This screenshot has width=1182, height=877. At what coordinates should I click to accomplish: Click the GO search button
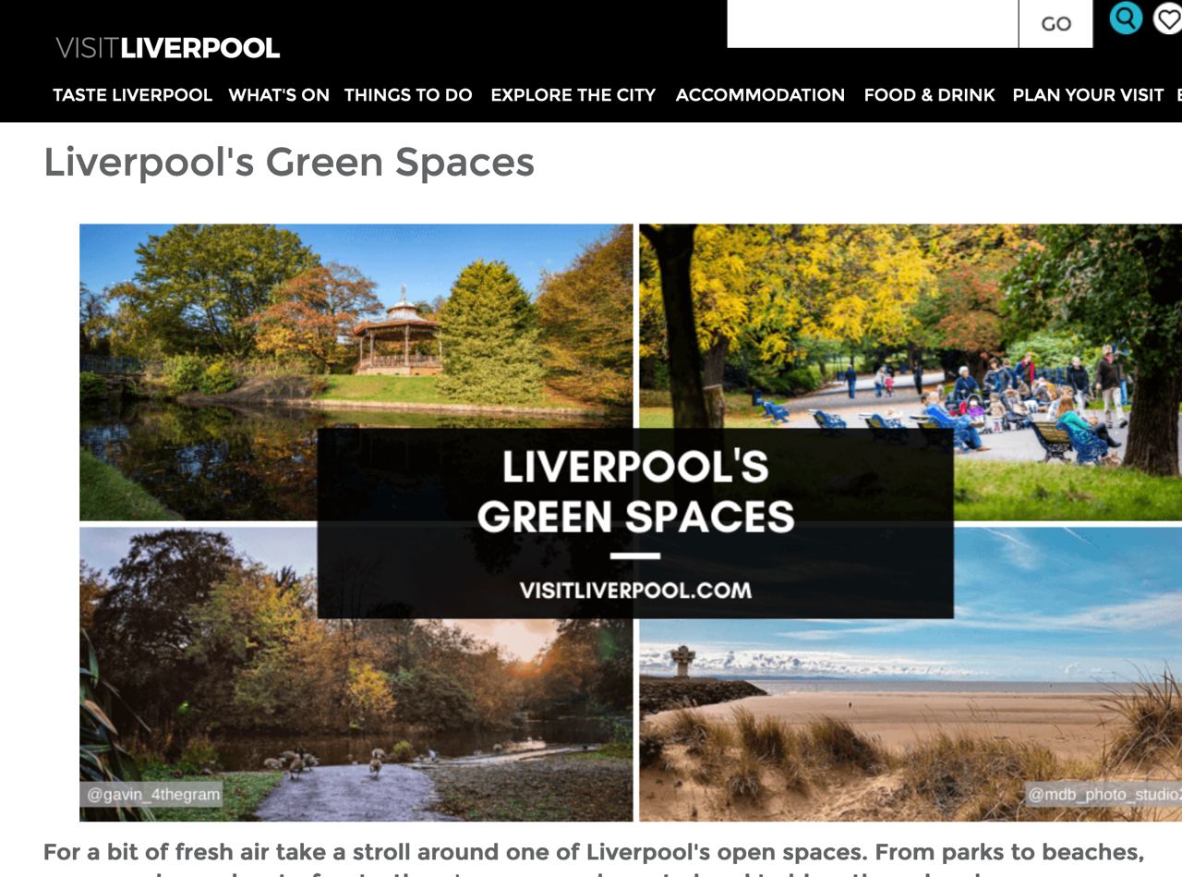[1055, 24]
